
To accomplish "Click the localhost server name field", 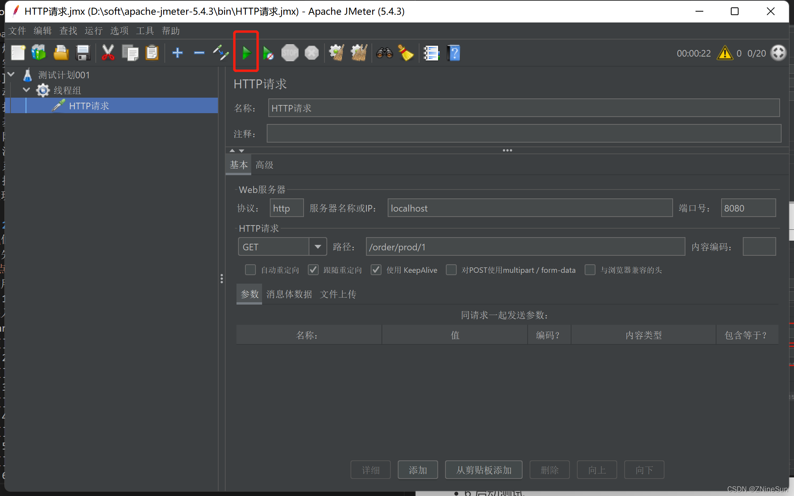I will (530, 208).
